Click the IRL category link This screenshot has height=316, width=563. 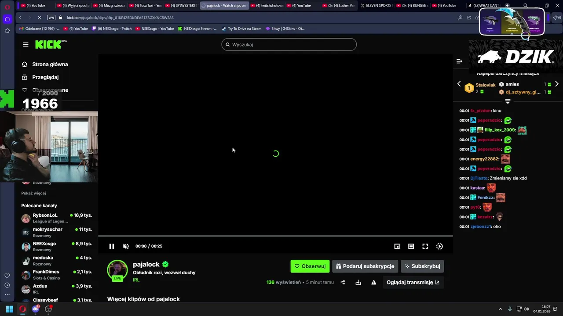coord(136,280)
